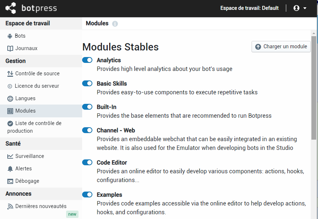
Task: Click the Alertes bell icon
Action: pyautogui.click(x=10, y=169)
